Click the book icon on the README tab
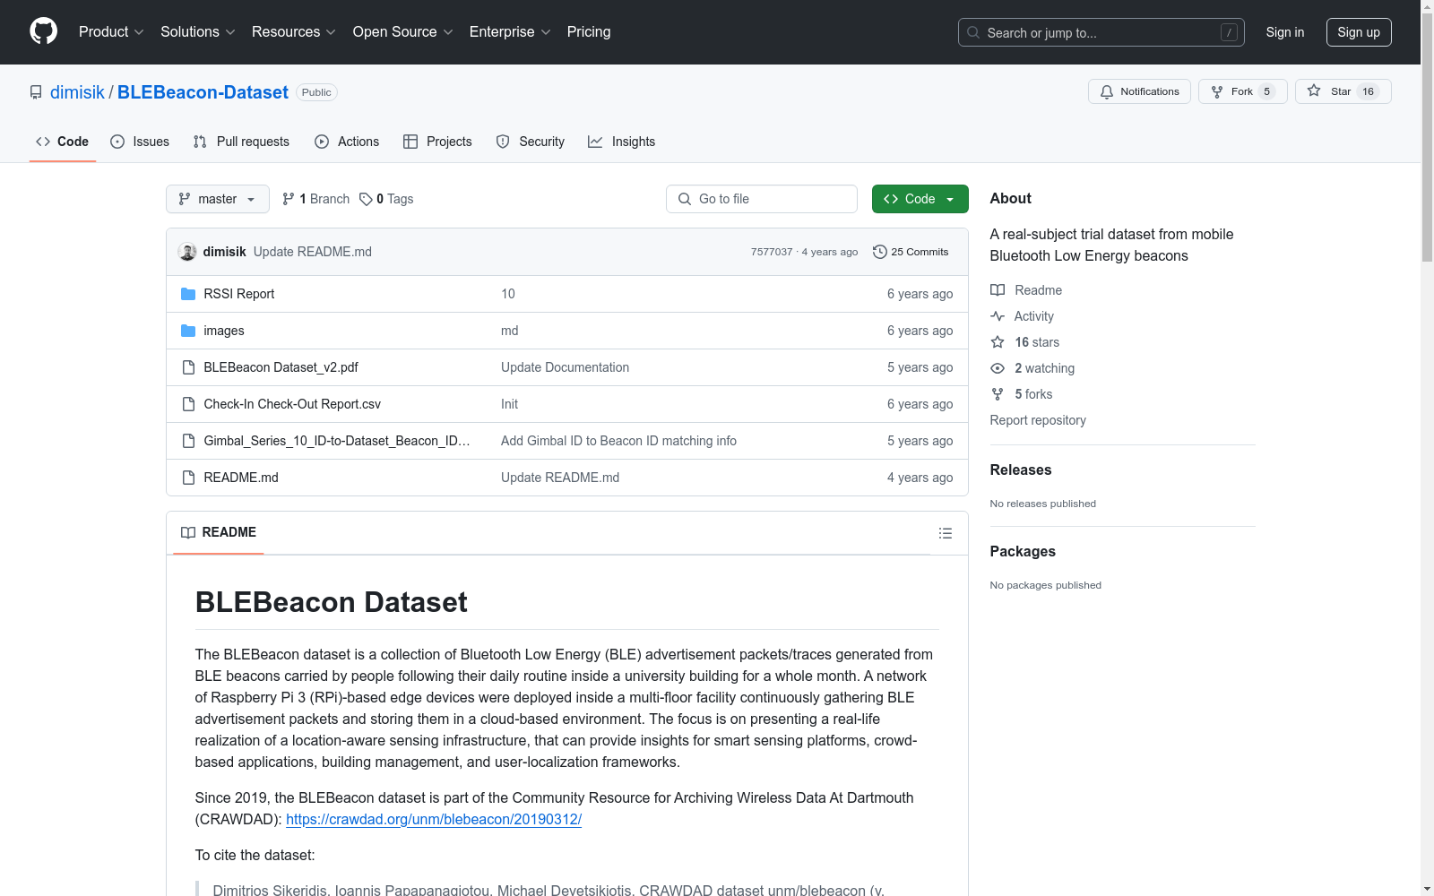This screenshot has height=896, width=1434. pyautogui.click(x=188, y=532)
